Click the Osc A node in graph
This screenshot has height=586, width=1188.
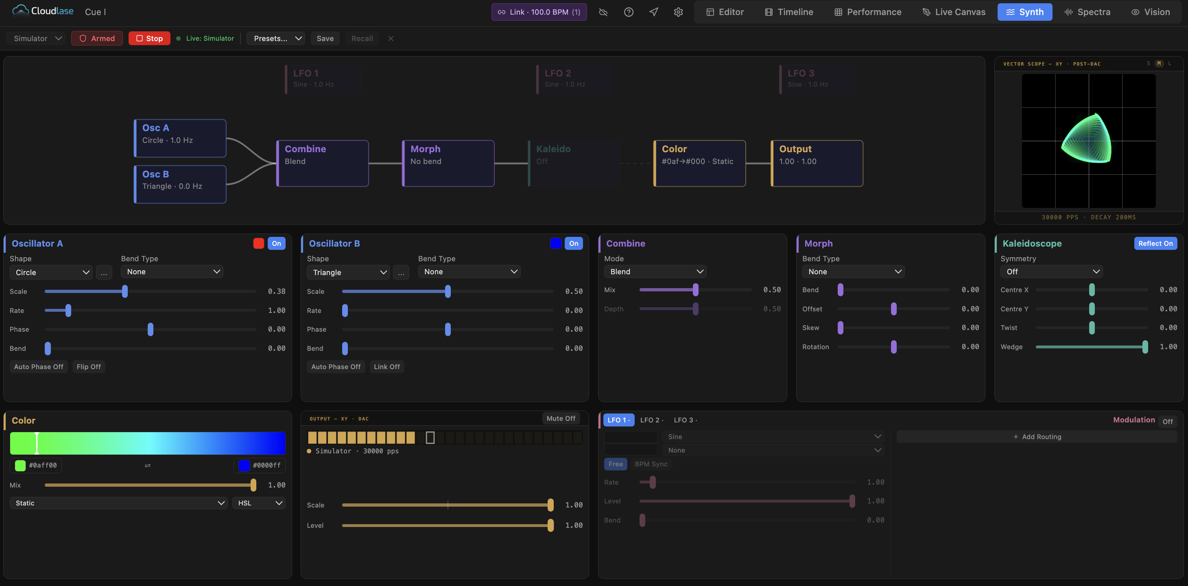(180, 138)
